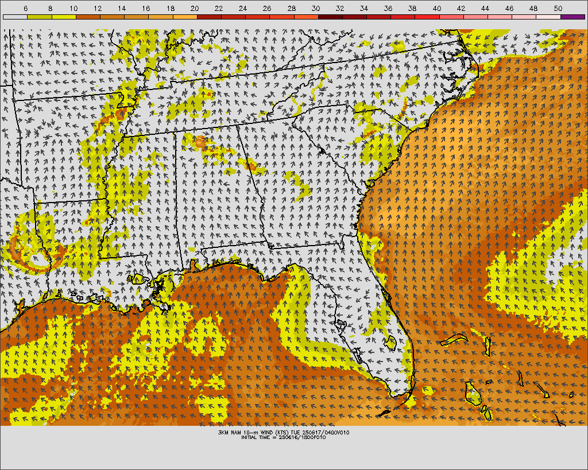Click the olive swatch between 6 and 8
Viewport: 588px width, 470px height.
click(40, 17)
